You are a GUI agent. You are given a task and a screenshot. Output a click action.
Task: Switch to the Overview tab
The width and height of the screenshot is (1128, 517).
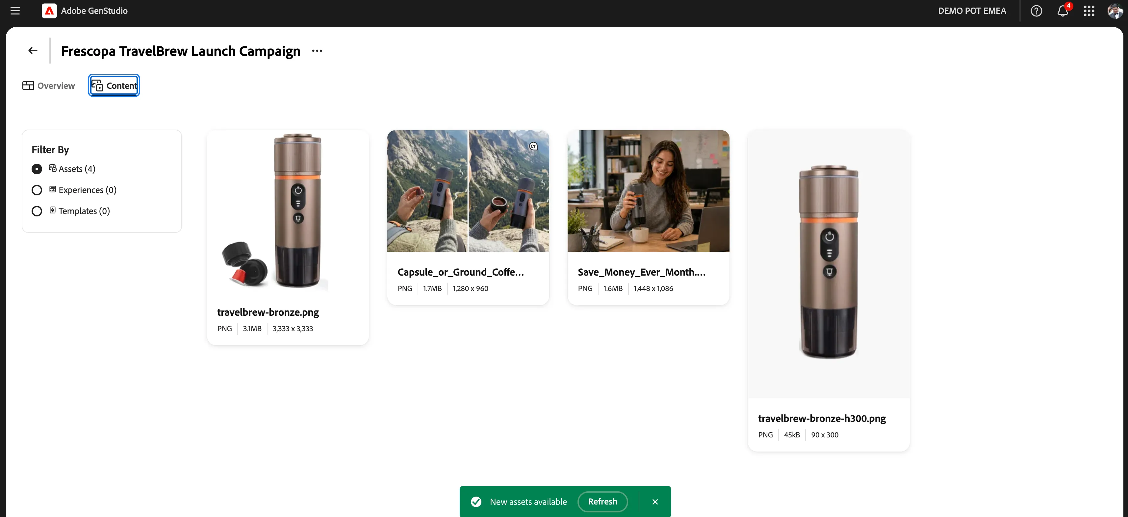coord(49,86)
